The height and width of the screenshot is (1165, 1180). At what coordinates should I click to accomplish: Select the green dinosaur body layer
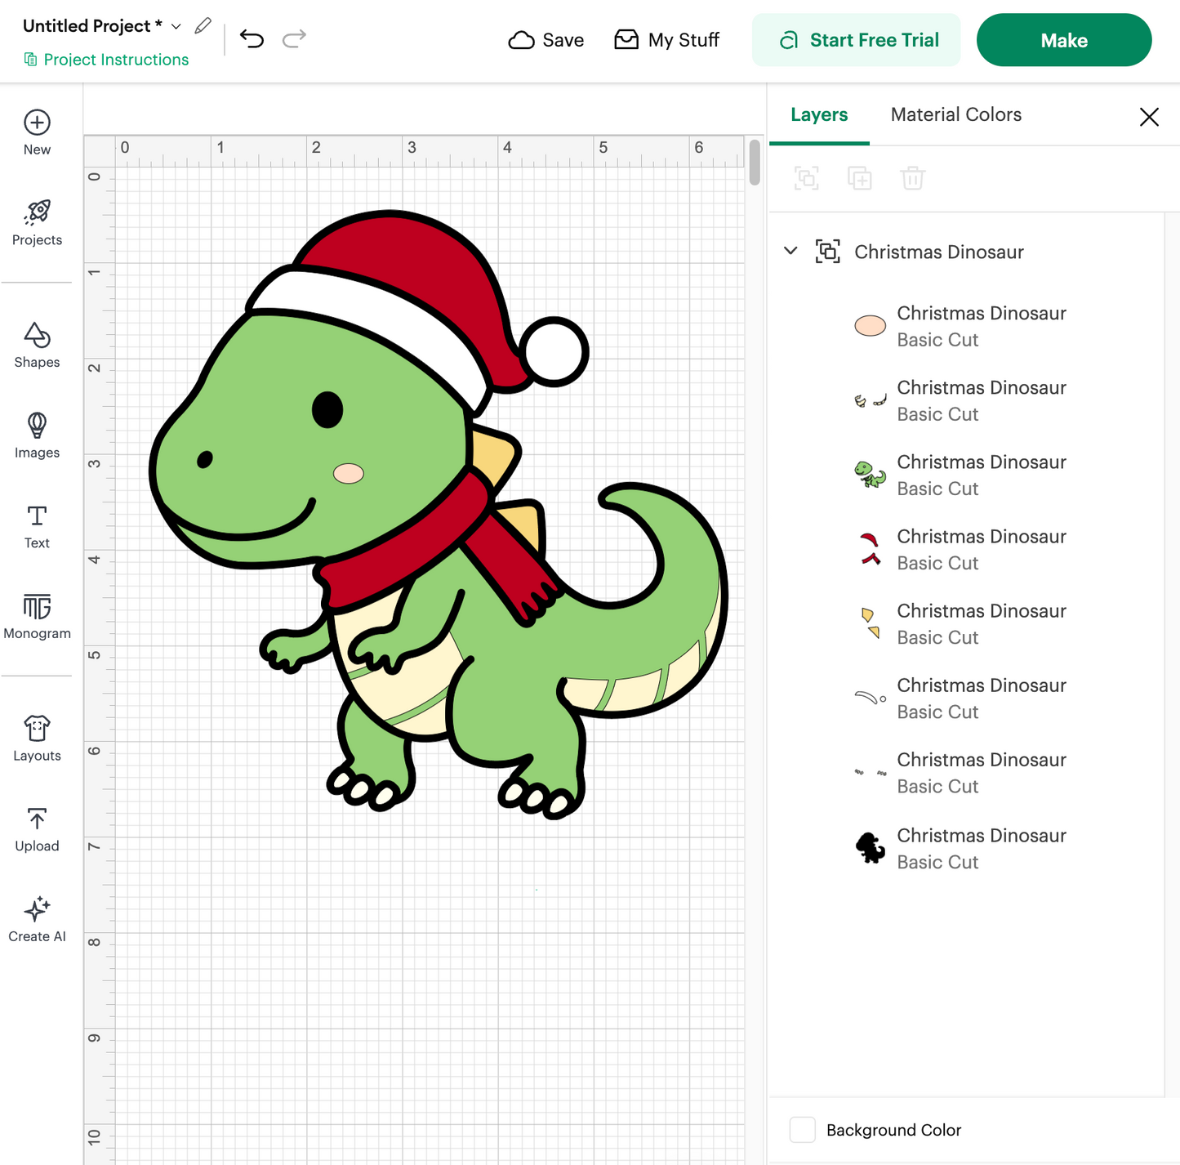pyautogui.click(x=966, y=475)
